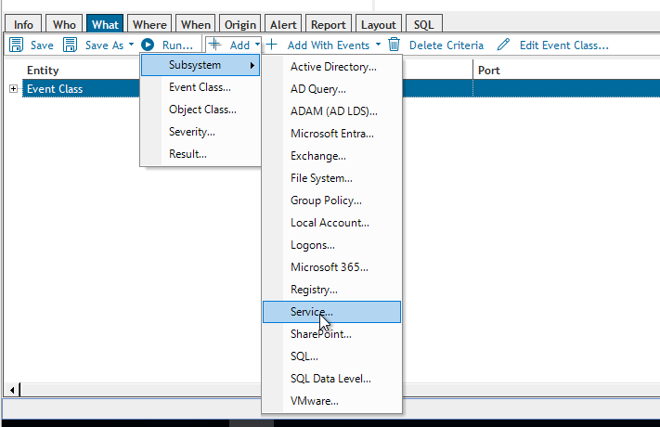The height and width of the screenshot is (427, 660).
Task: Select Local Account... subsystem
Action: tap(331, 223)
